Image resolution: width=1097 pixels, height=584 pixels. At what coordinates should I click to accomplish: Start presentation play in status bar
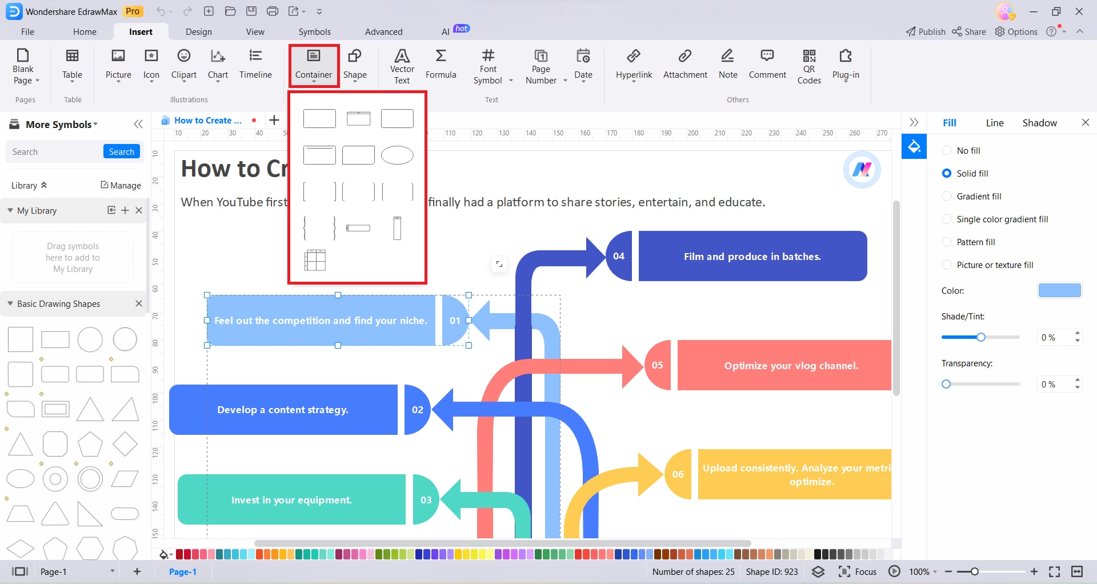894,571
